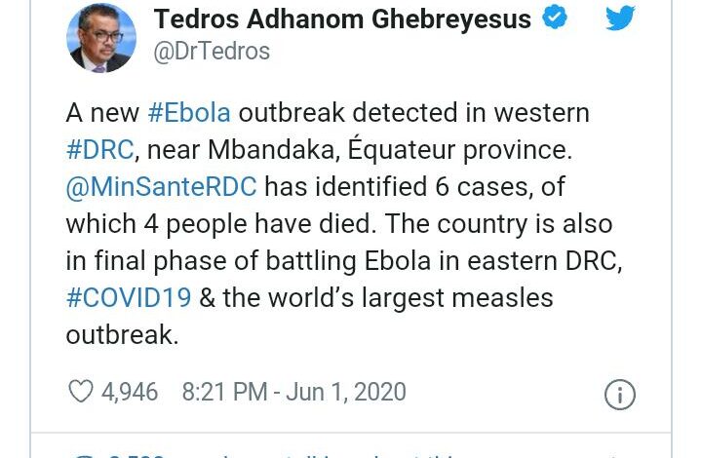The width and height of the screenshot is (702, 458).
Task: Click the 4,946 likes count
Action: (x=130, y=392)
